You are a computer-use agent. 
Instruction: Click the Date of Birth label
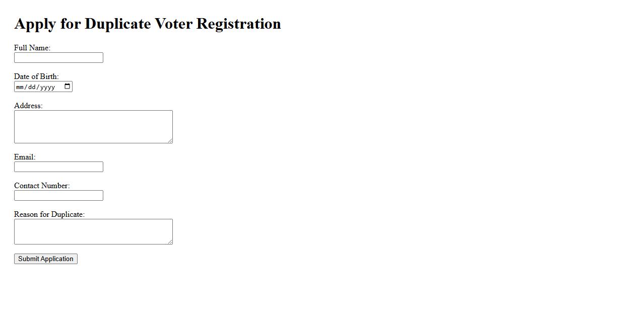coord(36,76)
